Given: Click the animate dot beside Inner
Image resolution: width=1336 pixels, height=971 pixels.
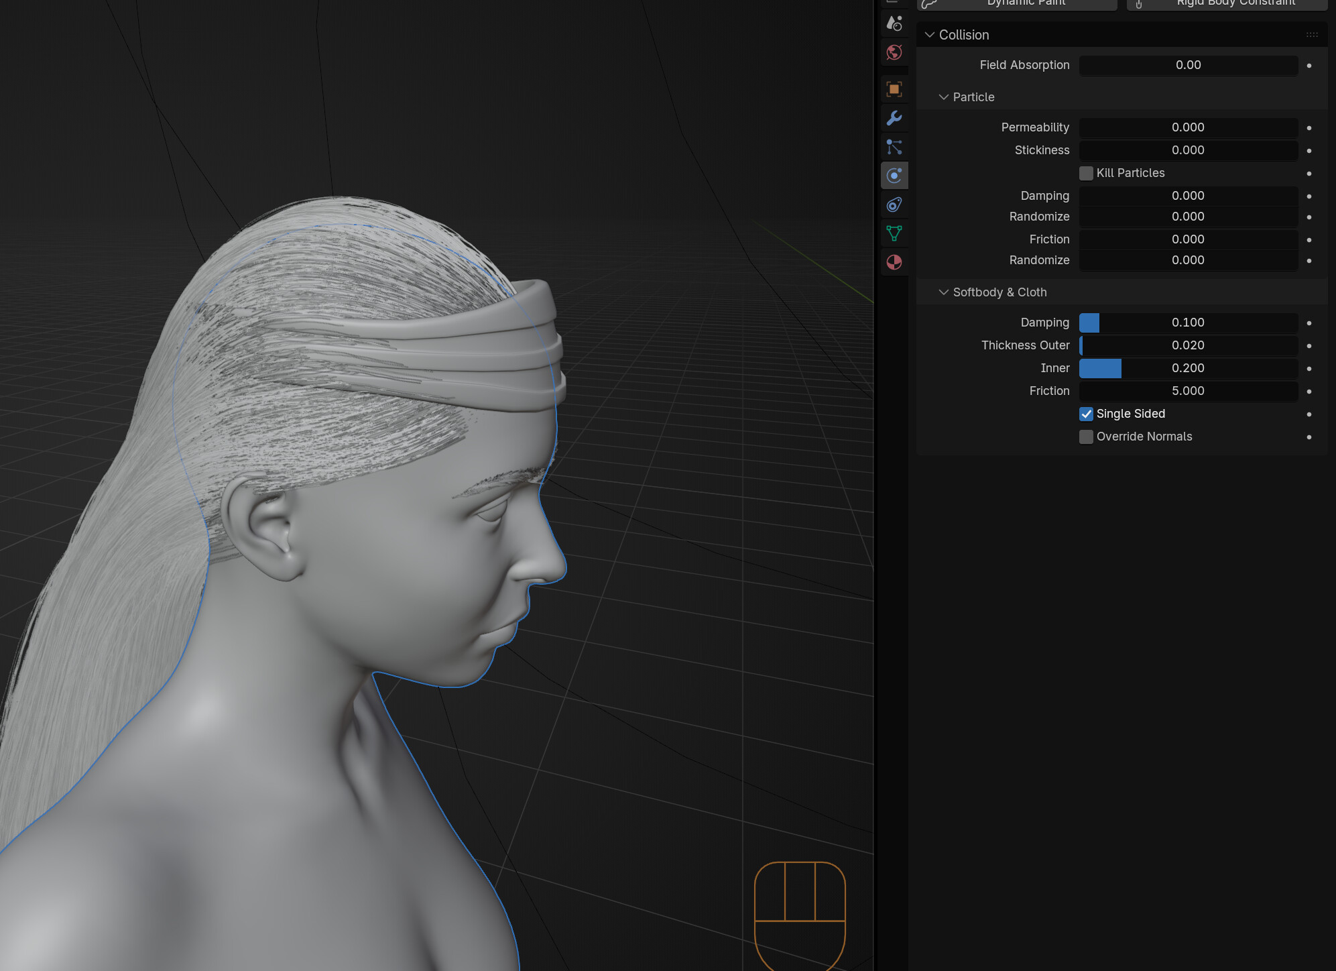Looking at the screenshot, I should [1309, 369].
